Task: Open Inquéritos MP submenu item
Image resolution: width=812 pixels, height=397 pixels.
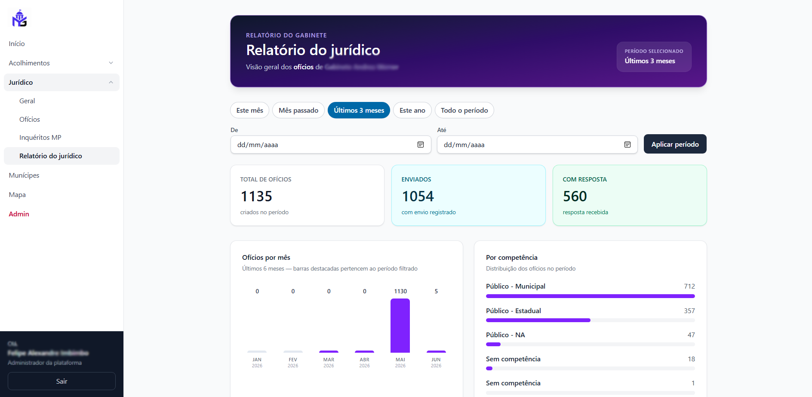Action: (x=40, y=137)
